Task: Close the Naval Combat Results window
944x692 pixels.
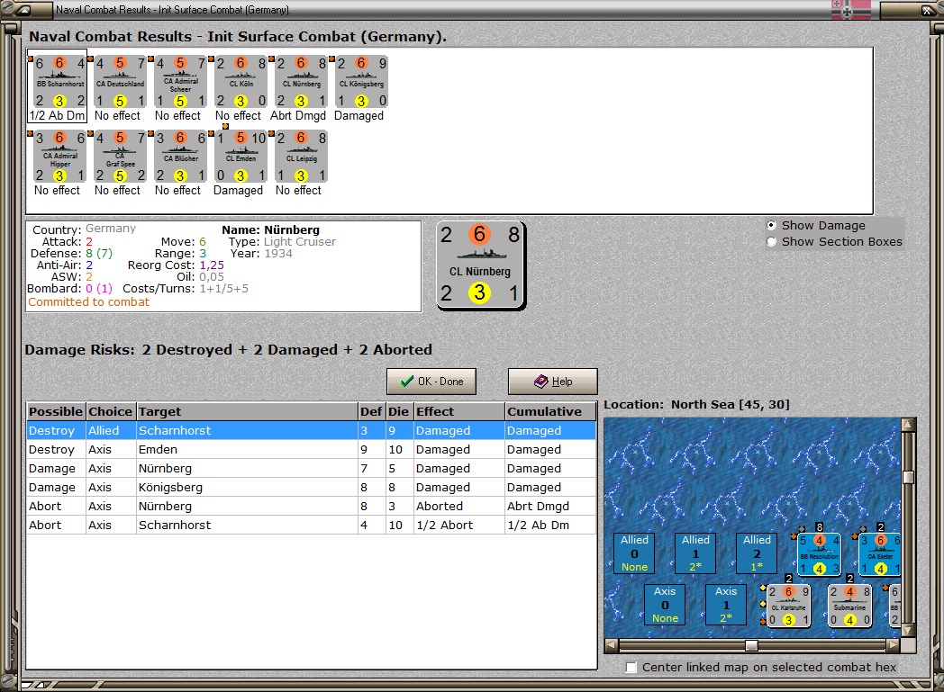Action: pyautogui.click(x=929, y=10)
